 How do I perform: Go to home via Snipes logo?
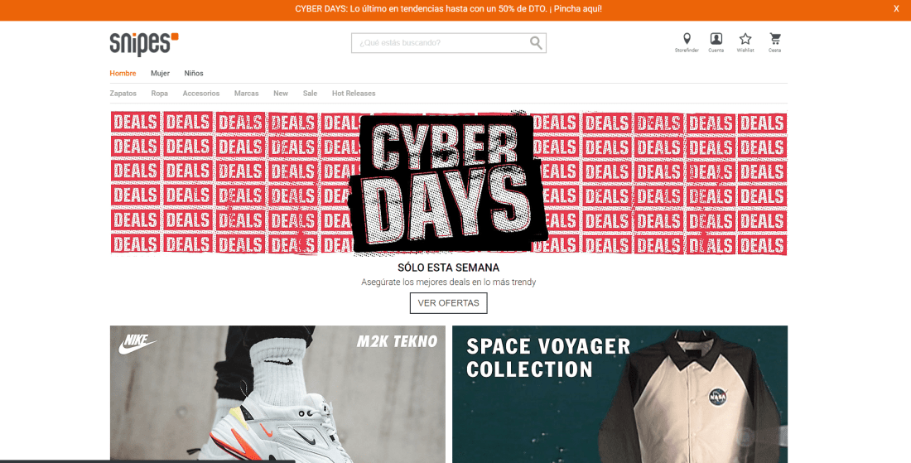pos(144,44)
